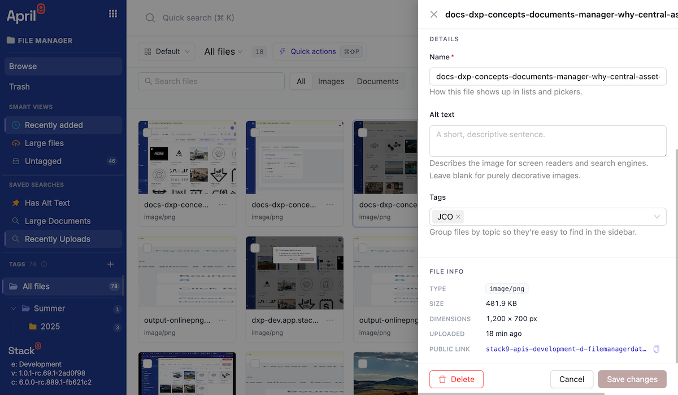Click the Default view grid icon
The image size is (678, 395).
148,51
